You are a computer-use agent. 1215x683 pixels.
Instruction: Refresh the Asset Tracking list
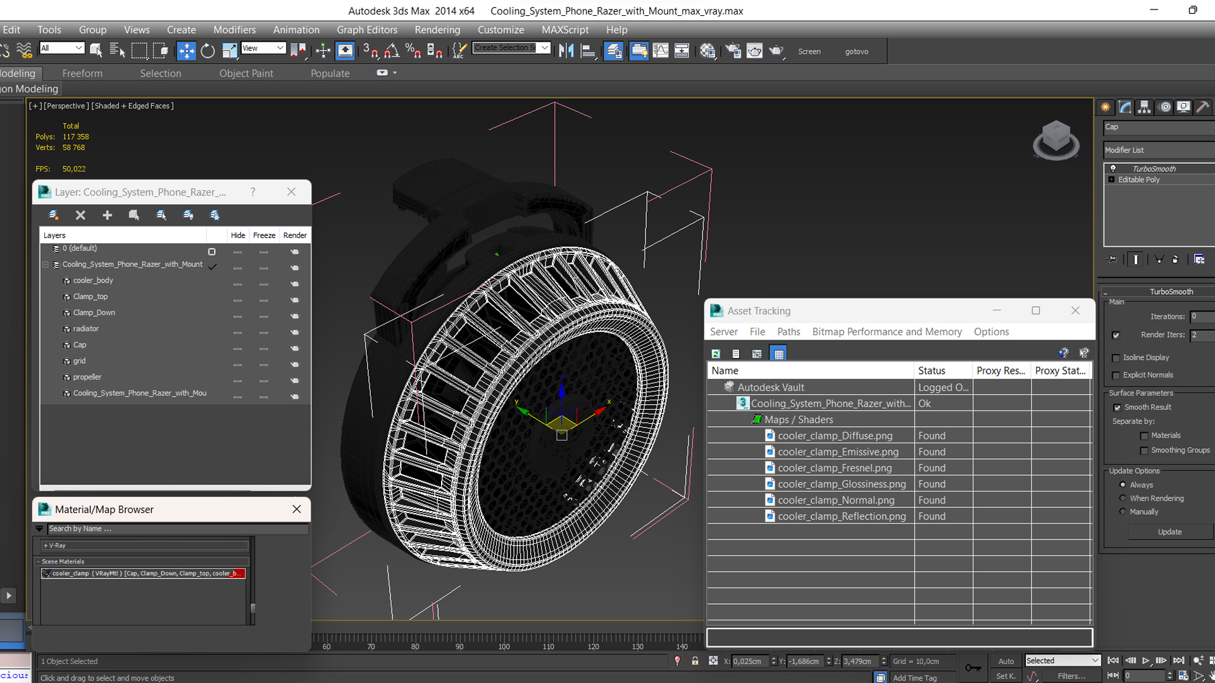point(716,354)
